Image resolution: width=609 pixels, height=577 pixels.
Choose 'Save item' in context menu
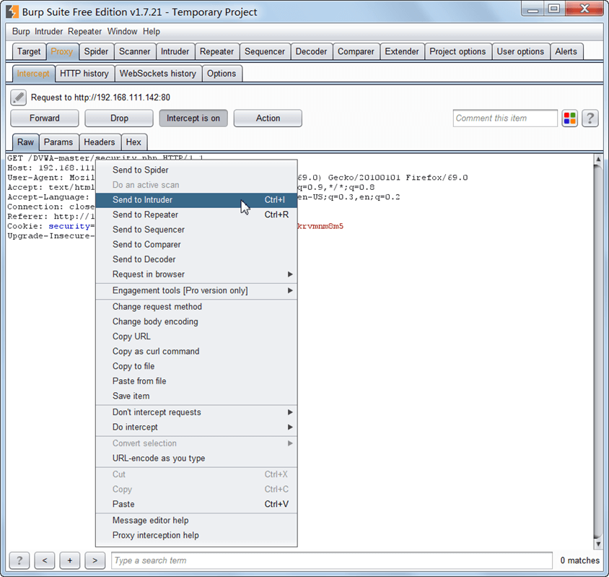click(196, 396)
